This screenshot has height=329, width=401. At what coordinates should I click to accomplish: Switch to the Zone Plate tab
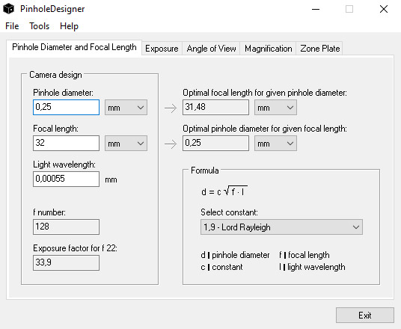click(x=319, y=49)
